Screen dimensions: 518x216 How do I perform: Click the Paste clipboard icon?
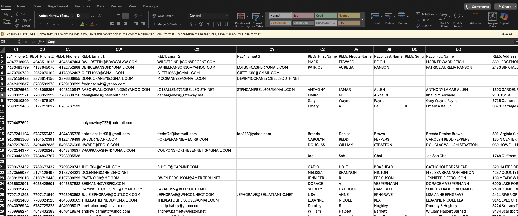click(x=6, y=17)
